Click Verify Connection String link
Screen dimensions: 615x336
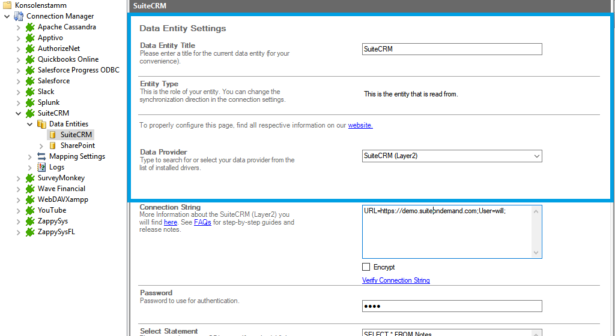[x=396, y=280]
